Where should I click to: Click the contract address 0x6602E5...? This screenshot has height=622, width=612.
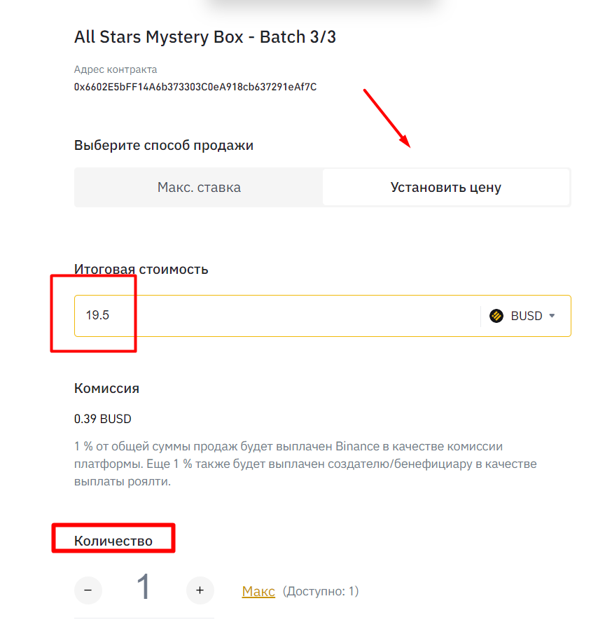(x=195, y=88)
